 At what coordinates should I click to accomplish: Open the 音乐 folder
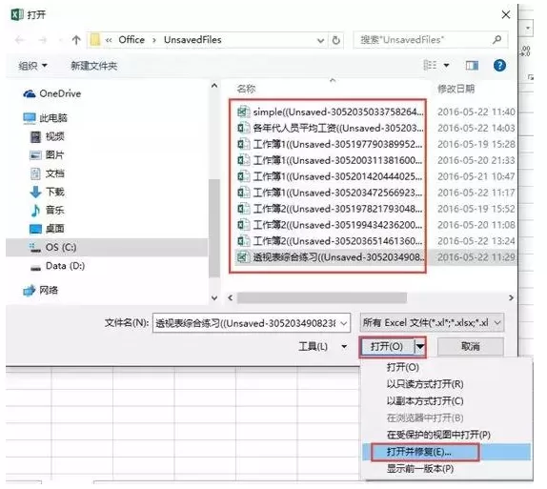pyautogui.click(x=48, y=210)
